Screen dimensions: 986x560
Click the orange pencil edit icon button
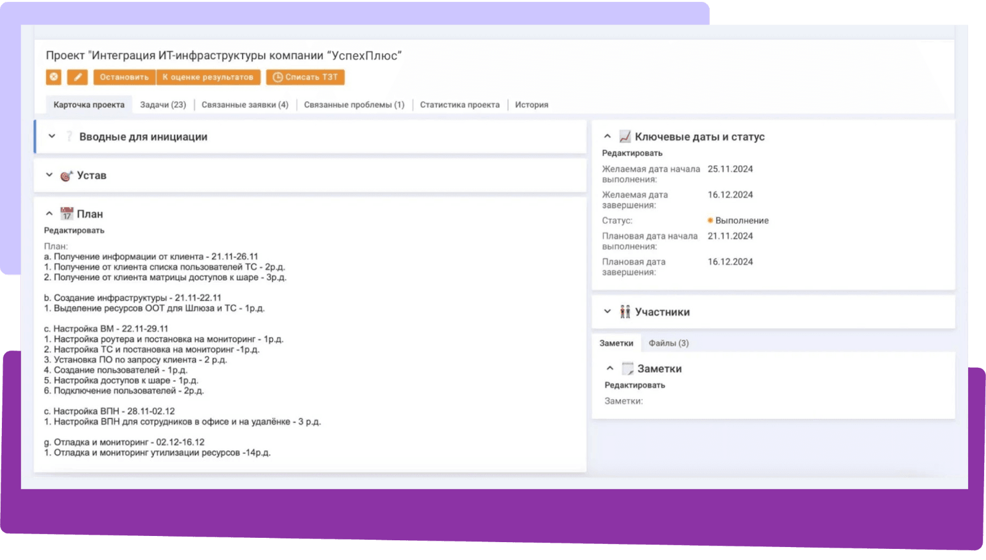[77, 77]
